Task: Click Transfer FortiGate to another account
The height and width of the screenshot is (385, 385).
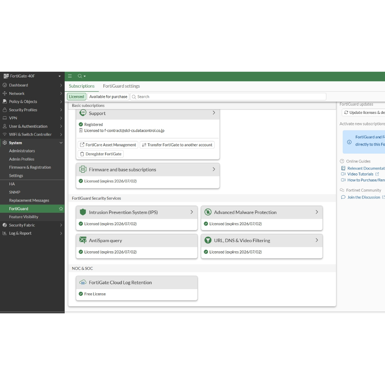Action: [177, 145]
